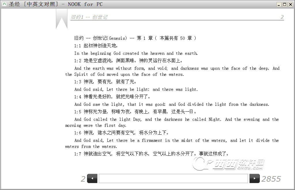295x190 pixels.
Task: Close the NOOK for PC window
Action: point(290,4)
